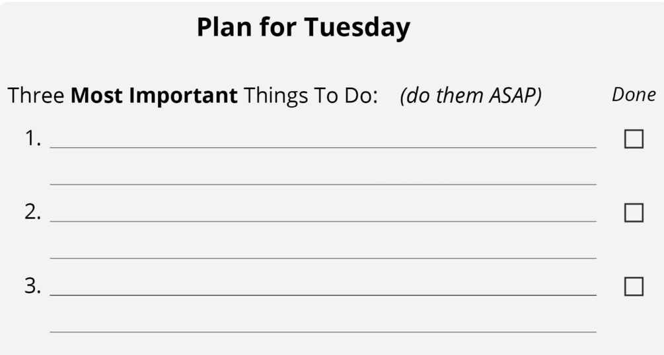
Task: Click the word "Tuesday" in the heading
Action: (x=357, y=28)
